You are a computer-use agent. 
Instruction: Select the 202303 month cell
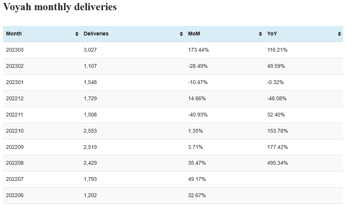pyautogui.click(x=15, y=50)
